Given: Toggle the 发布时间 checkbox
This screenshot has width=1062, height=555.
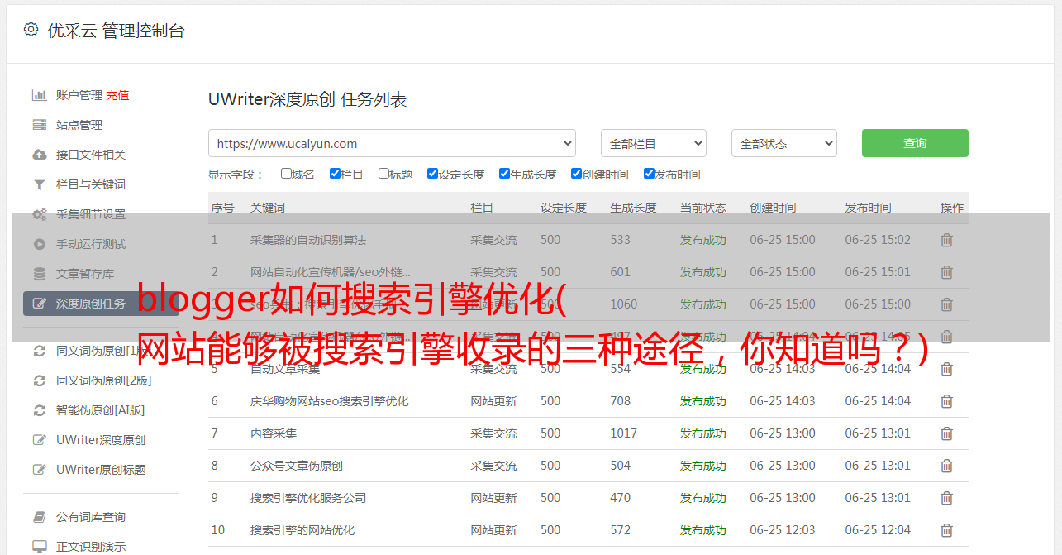Looking at the screenshot, I should click(x=649, y=174).
